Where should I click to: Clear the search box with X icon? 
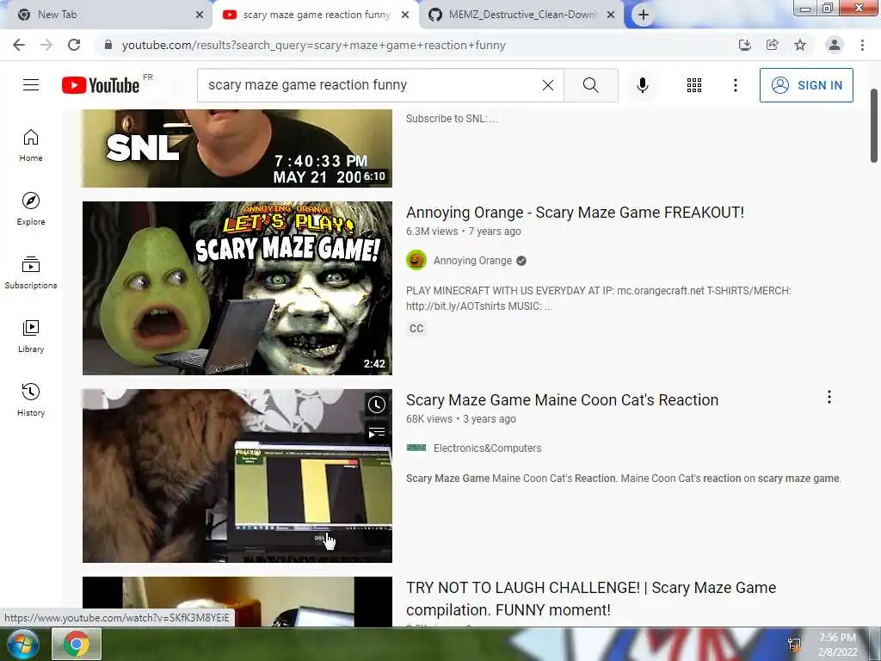[548, 85]
